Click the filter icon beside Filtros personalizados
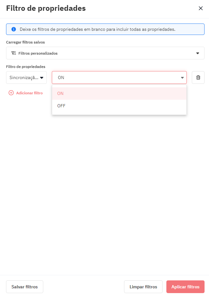Viewport: 209px width, 295px height. [x=14, y=53]
